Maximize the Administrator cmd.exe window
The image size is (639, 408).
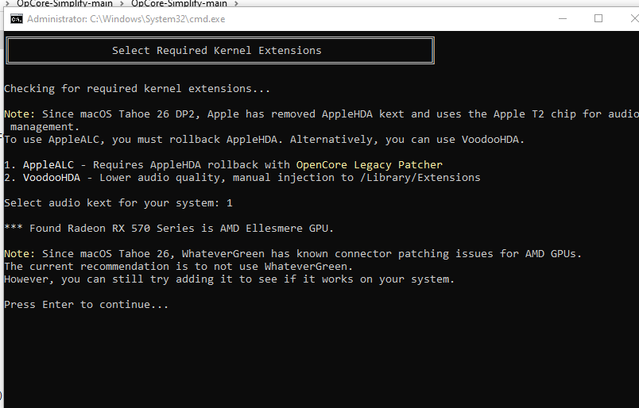tap(598, 19)
